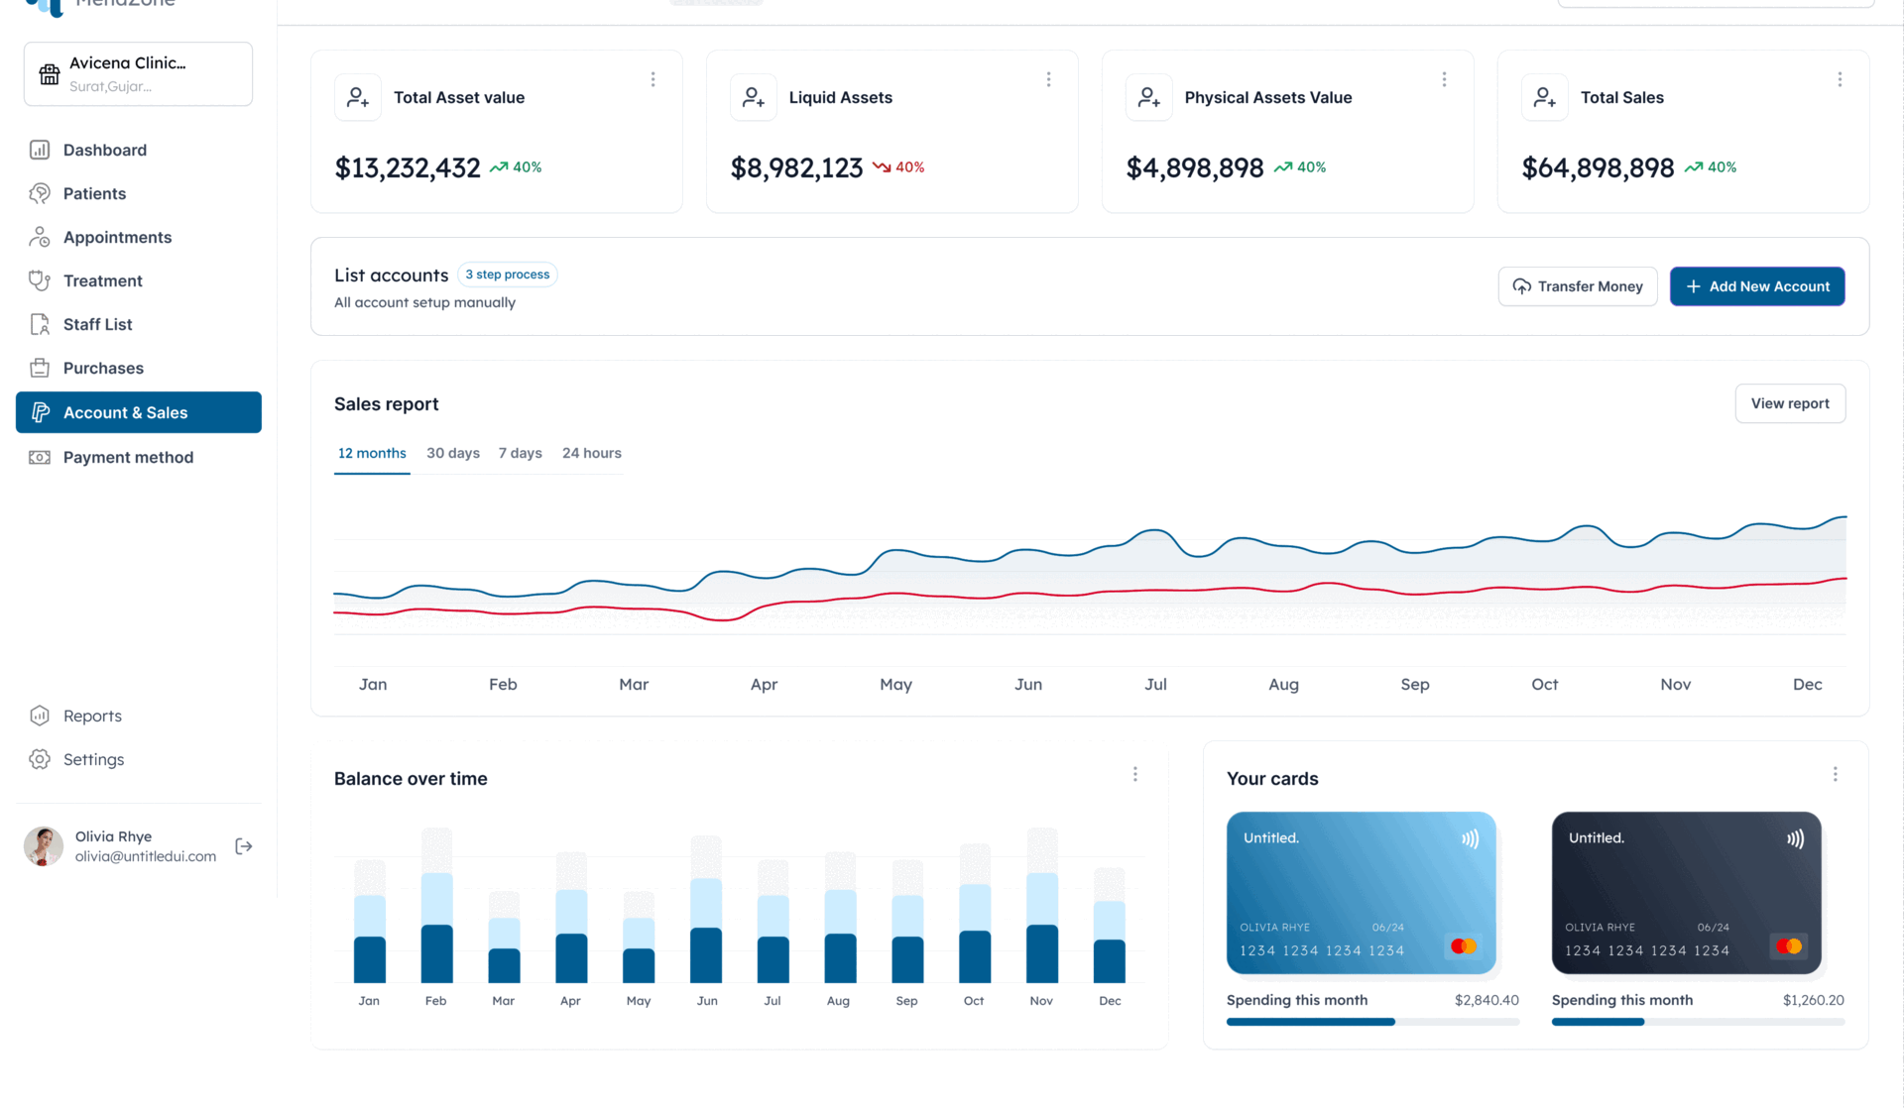Click the Appointments icon in sidebar
The height and width of the screenshot is (1108, 1904).
click(40, 237)
